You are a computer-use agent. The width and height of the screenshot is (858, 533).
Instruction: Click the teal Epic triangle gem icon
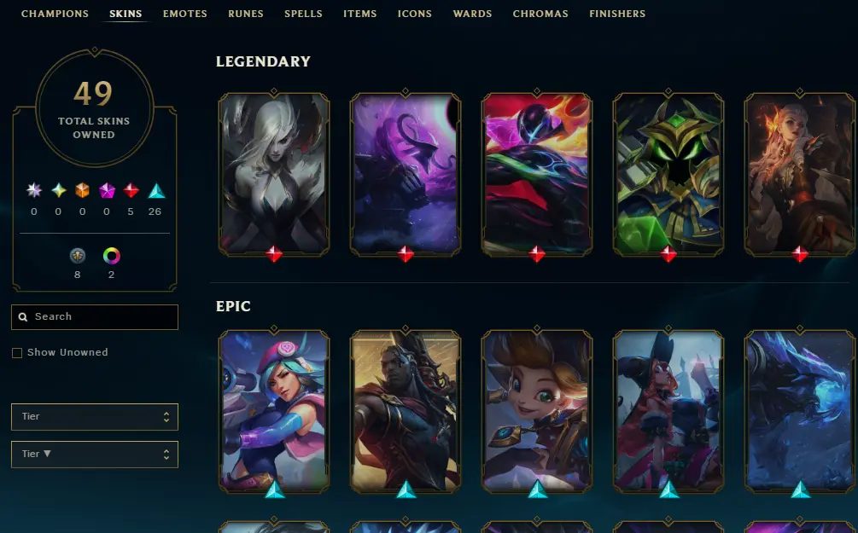point(156,190)
